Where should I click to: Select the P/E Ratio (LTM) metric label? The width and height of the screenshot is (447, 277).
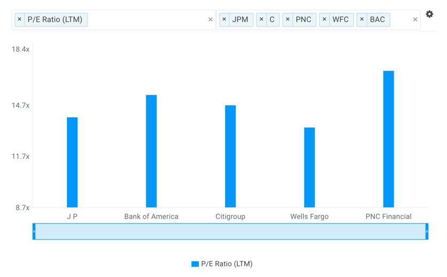55,19
